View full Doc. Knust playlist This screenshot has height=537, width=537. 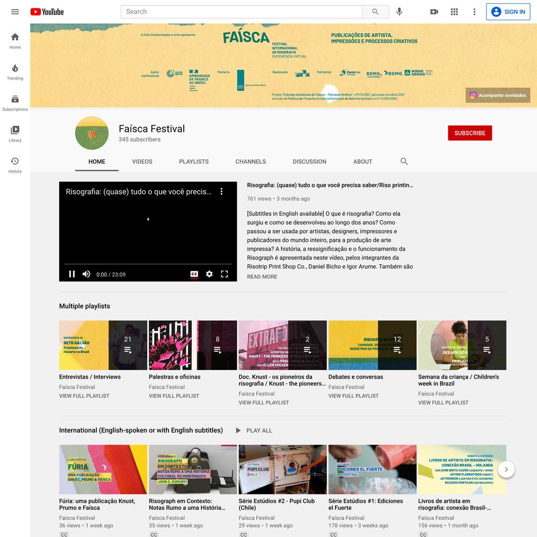tap(264, 403)
